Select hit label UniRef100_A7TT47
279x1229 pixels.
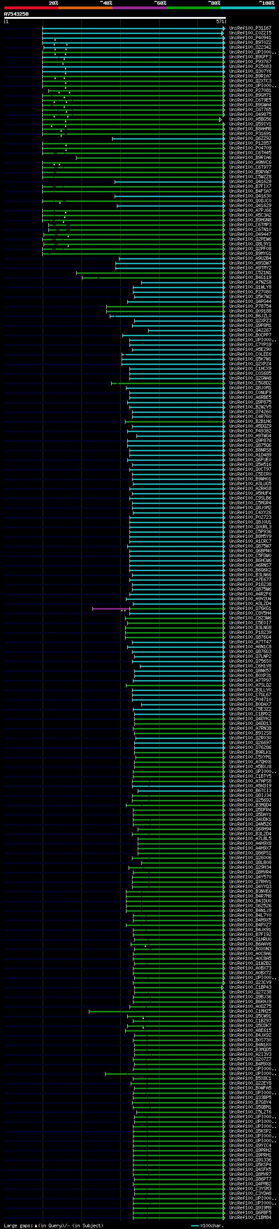[250, 642]
